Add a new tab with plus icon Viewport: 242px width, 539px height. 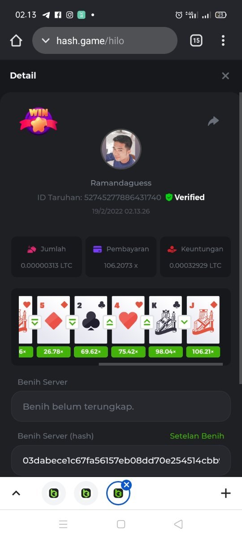click(x=226, y=493)
